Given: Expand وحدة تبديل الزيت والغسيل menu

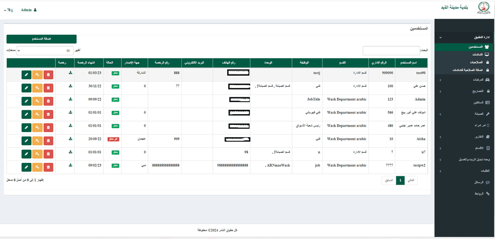Looking at the screenshot, I should coord(465,160).
